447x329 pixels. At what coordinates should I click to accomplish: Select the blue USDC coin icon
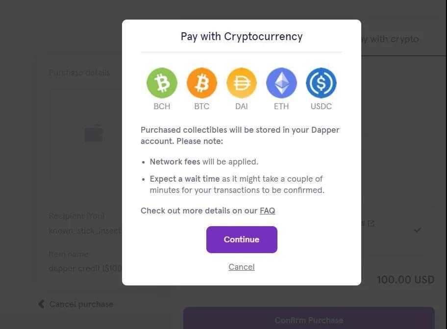[x=321, y=83]
